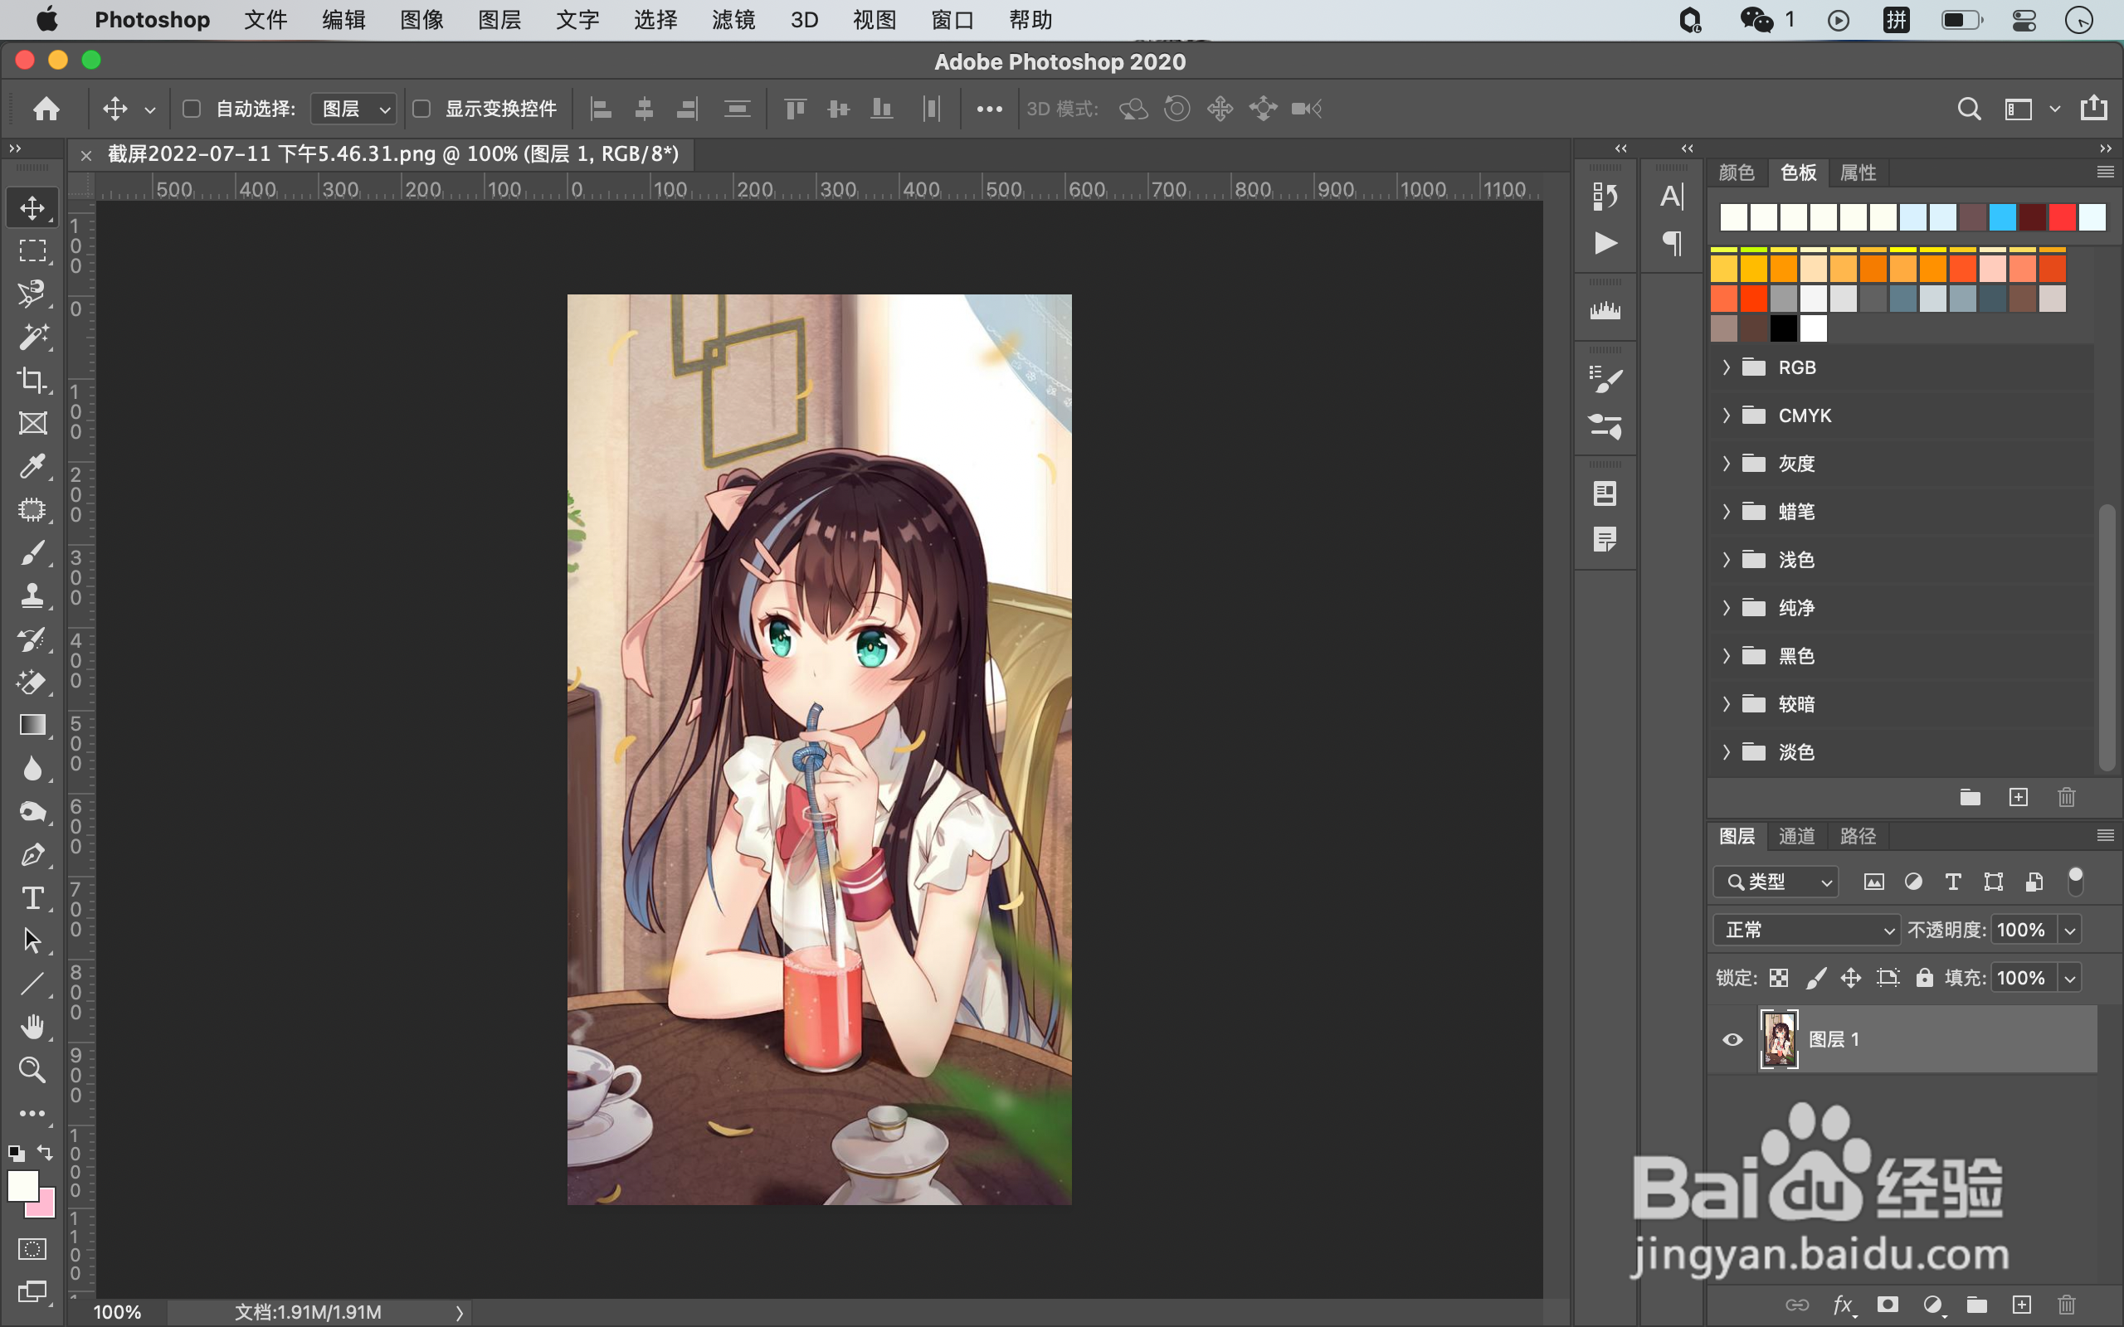Create new swatch with plus button
2124x1327 pixels.
pyautogui.click(x=2019, y=797)
